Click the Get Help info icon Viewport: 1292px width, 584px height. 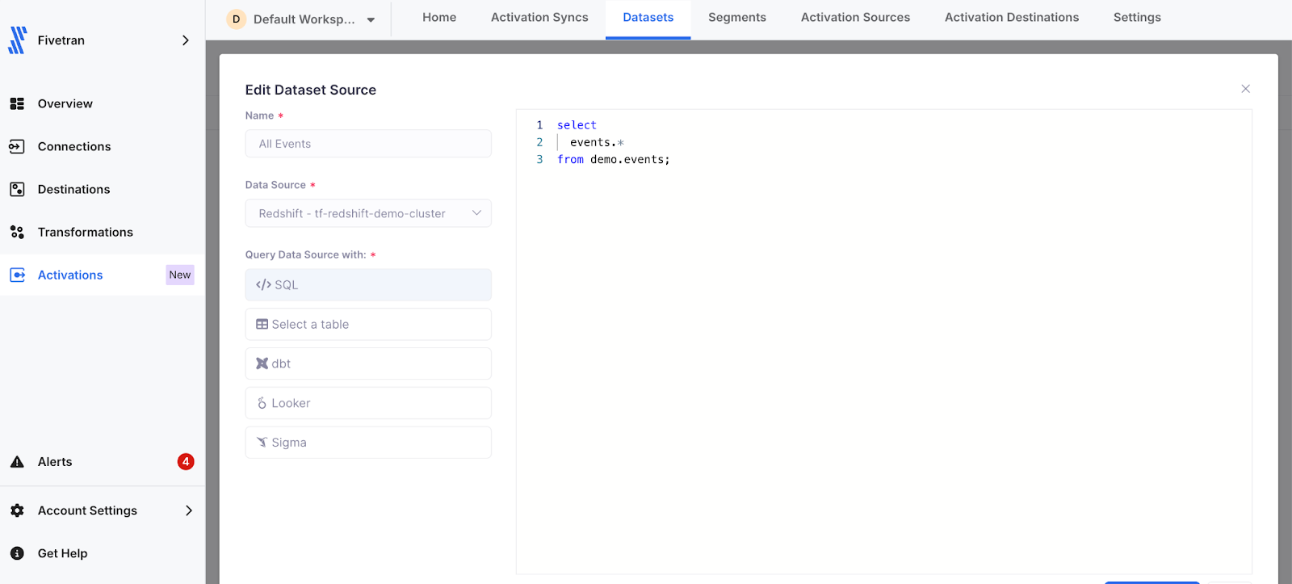(17, 553)
